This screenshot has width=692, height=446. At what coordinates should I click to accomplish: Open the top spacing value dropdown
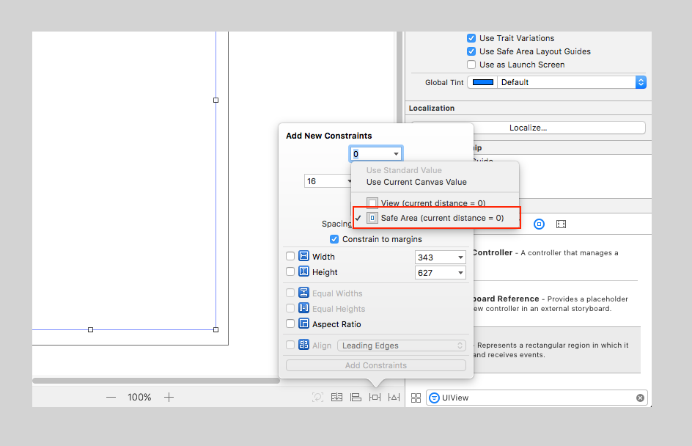(395, 154)
